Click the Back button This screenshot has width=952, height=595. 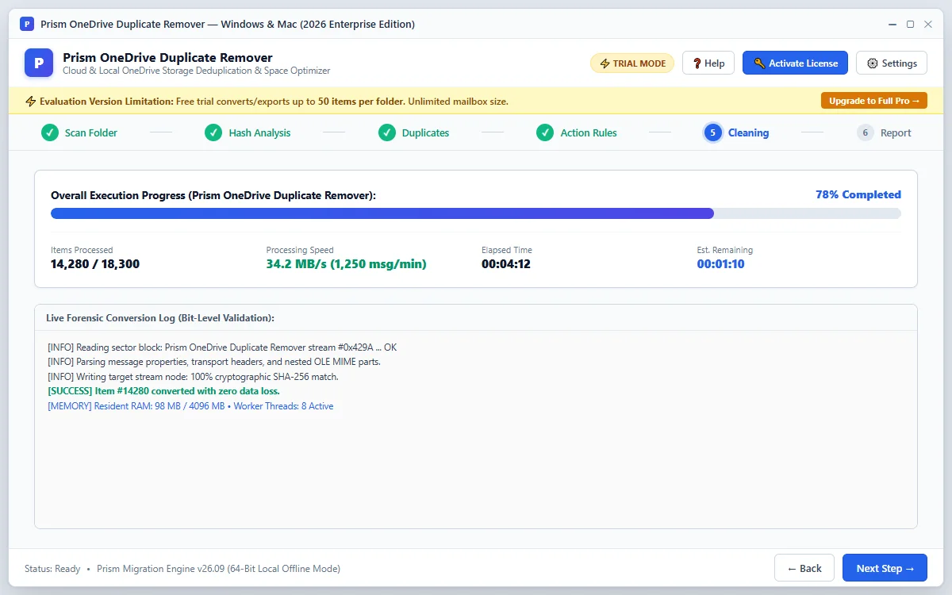click(804, 568)
